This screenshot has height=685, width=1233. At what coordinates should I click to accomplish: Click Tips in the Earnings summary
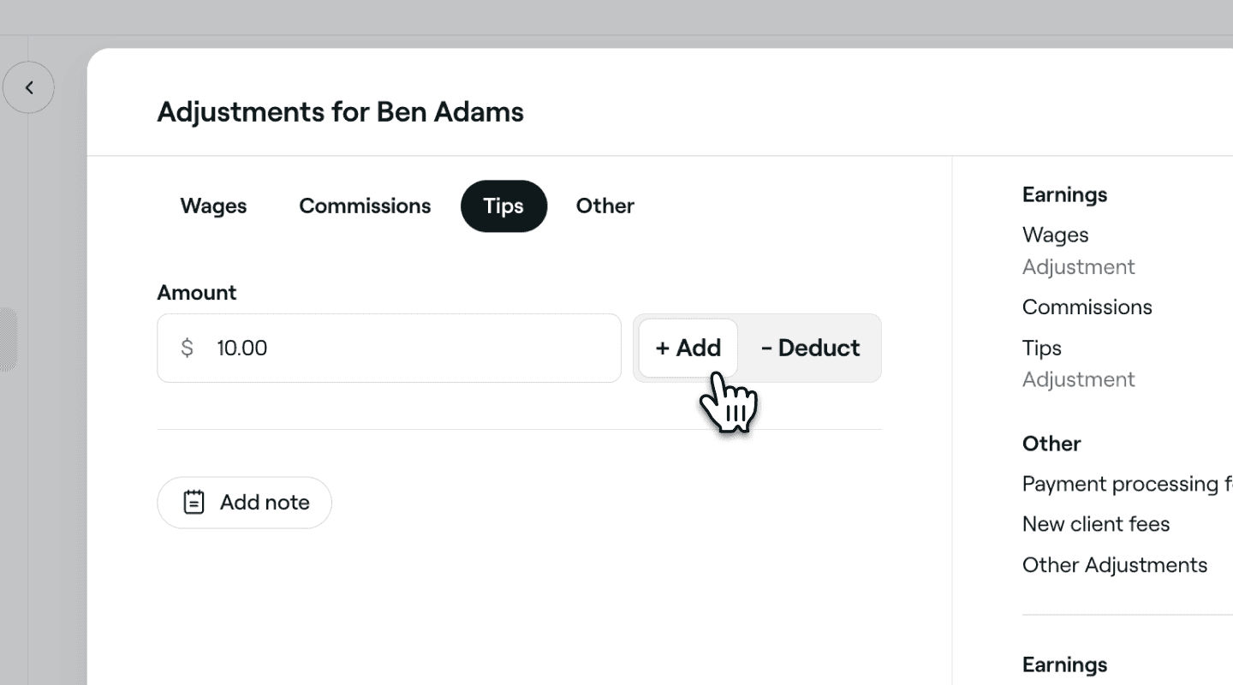(x=1042, y=348)
